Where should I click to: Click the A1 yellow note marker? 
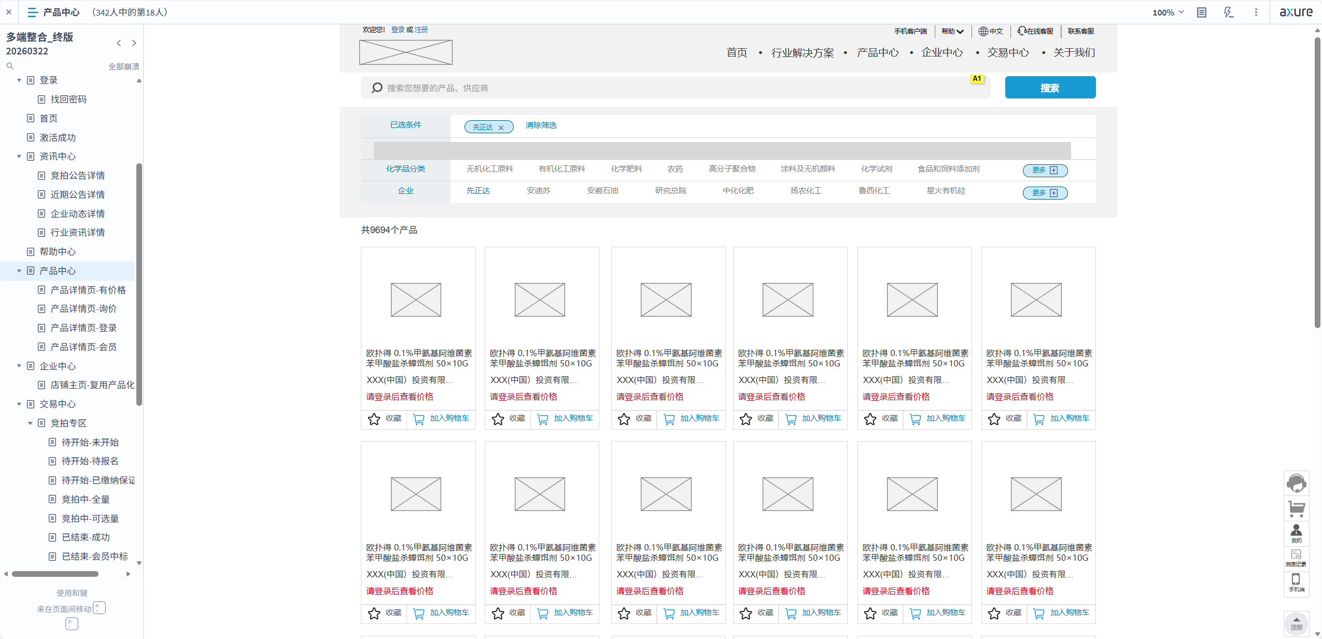(x=977, y=79)
